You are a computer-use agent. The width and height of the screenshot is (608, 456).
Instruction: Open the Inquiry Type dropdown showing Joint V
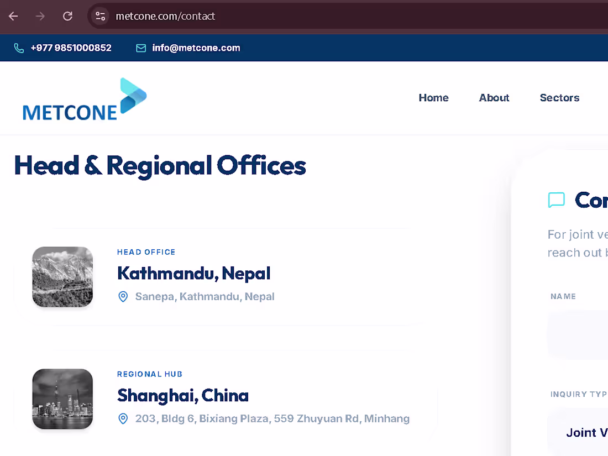pyautogui.click(x=578, y=432)
